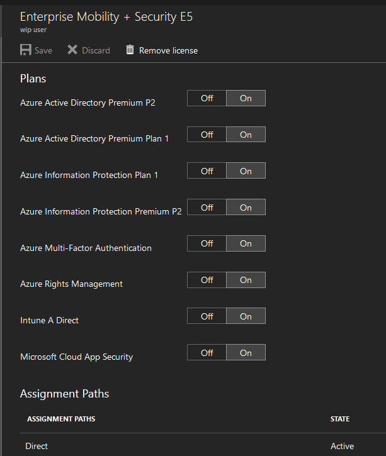386x456 pixels.
Task: Click the Enterprise Mobility + Security E5 title
Action: coord(106,17)
